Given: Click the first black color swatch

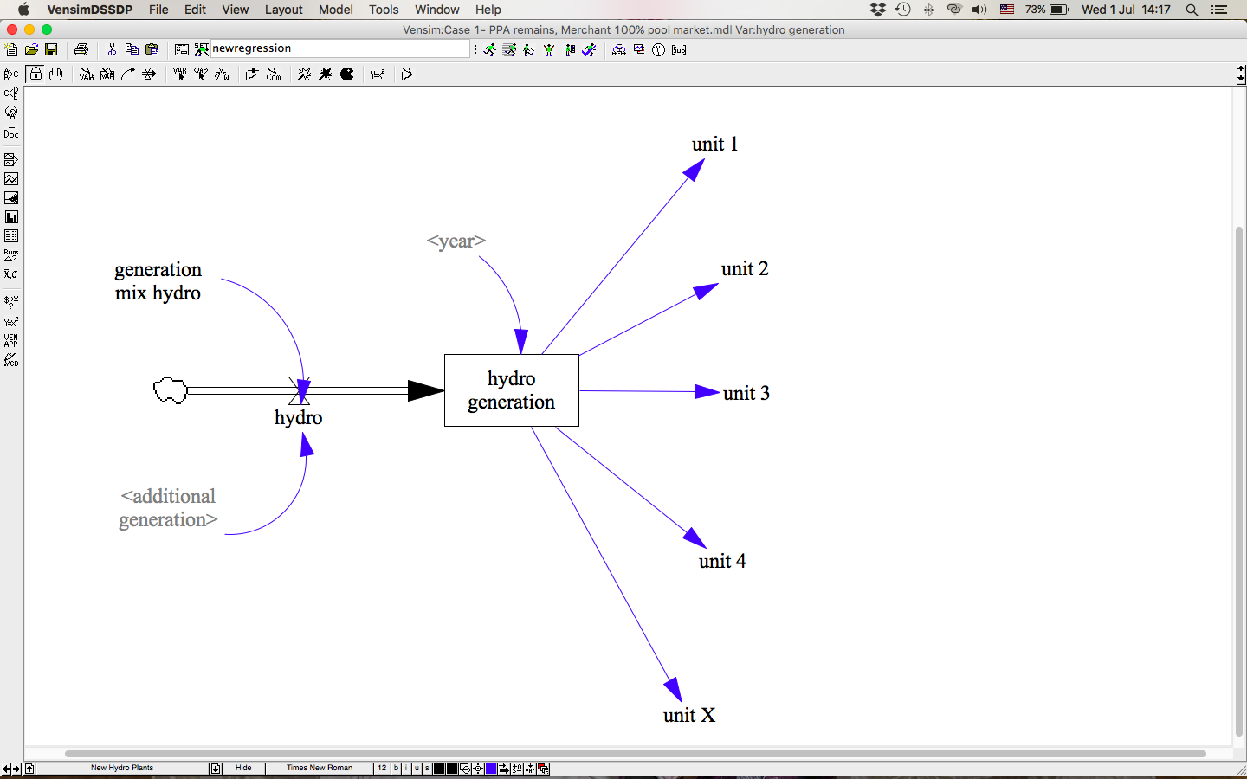Looking at the screenshot, I should [439, 769].
